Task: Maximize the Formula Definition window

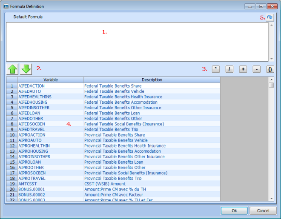Action: (x=261, y=6)
